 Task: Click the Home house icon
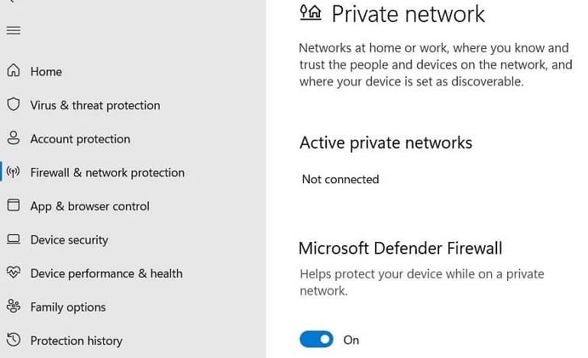click(14, 70)
